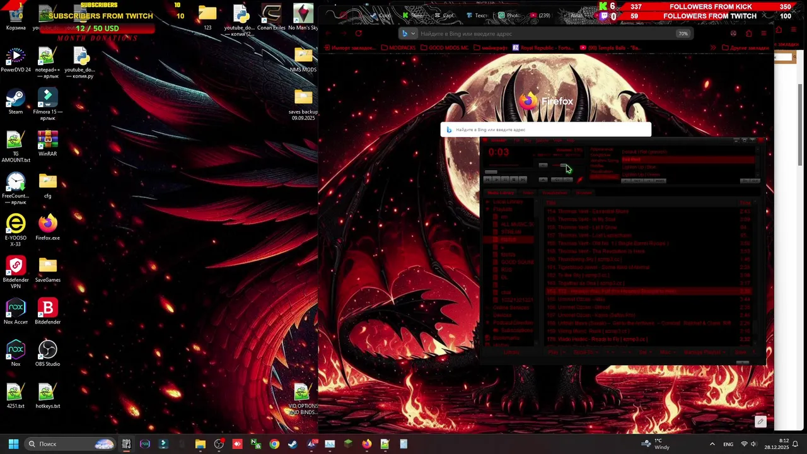Screen dimensions: 807x454
Task: Switch to the player's Video tab
Action: tap(528, 193)
